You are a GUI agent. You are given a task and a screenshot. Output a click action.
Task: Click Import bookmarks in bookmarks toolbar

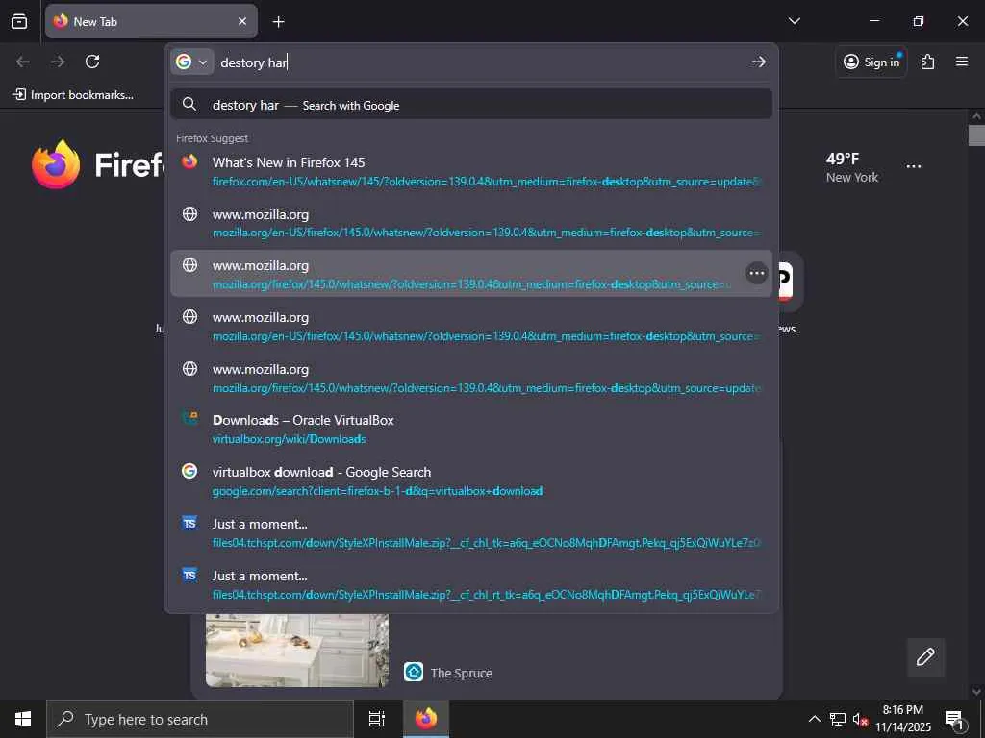click(73, 95)
